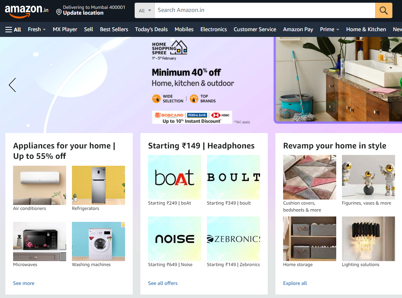Click the Amazon.in logo

27,11
